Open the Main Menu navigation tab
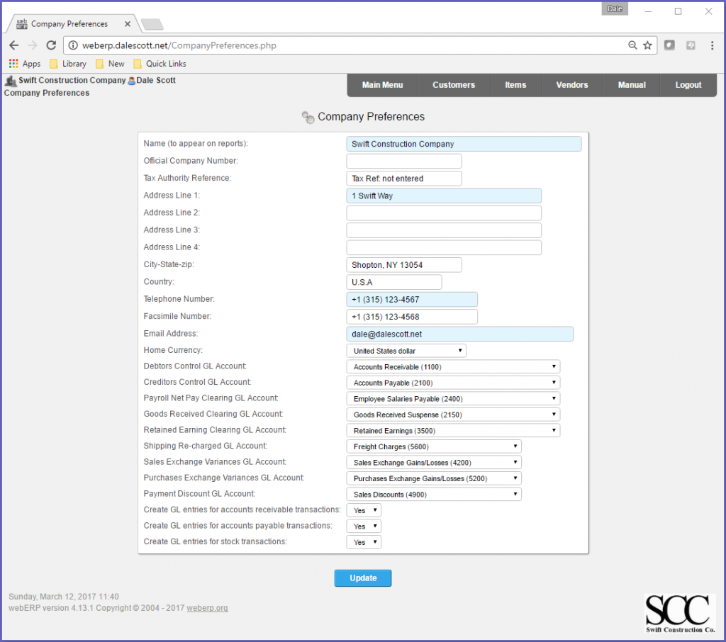Screen dimensions: 726x642 382,85
